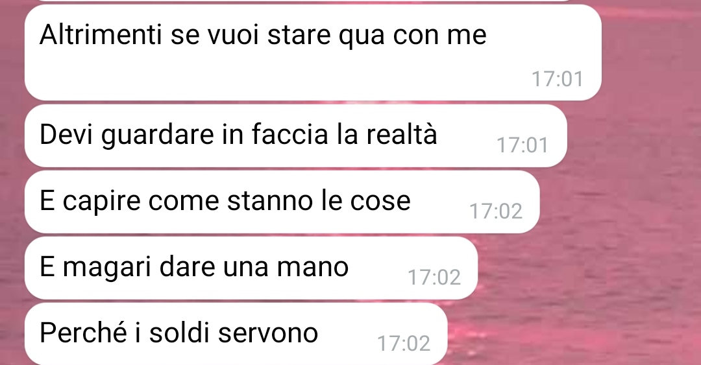Select the 'E capire come stanno le cose' message

pyautogui.click(x=282, y=202)
